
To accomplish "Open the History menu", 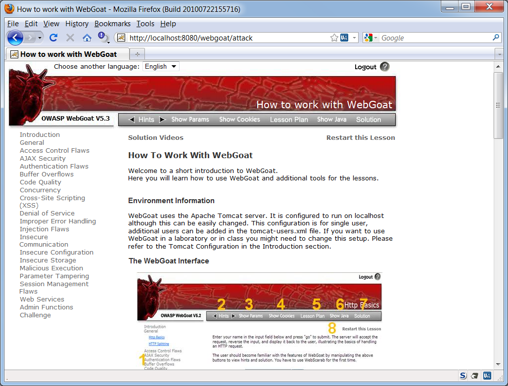I will click(x=77, y=24).
